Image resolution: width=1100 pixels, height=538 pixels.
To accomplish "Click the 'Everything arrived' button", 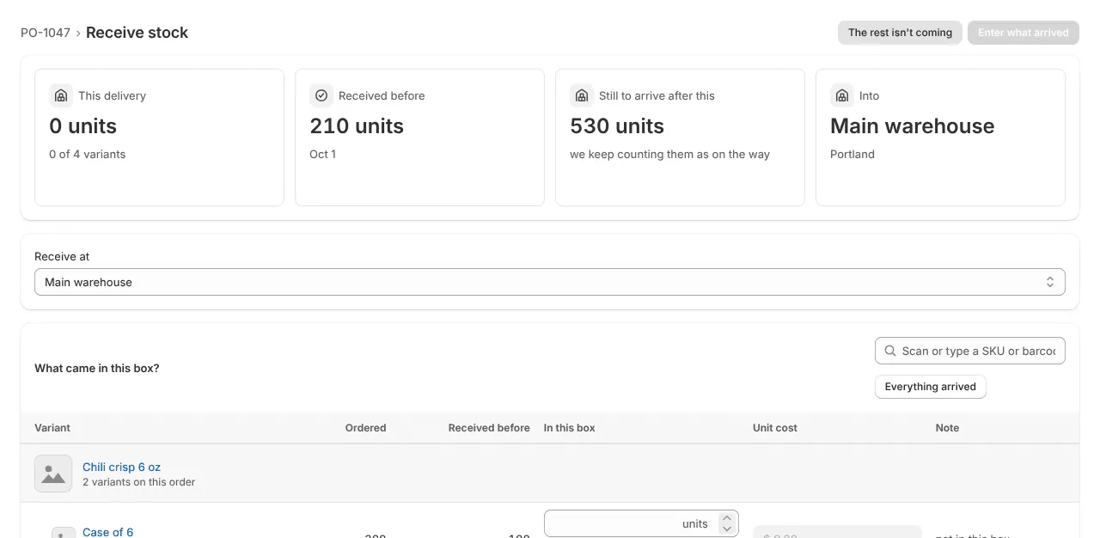I will (x=930, y=387).
